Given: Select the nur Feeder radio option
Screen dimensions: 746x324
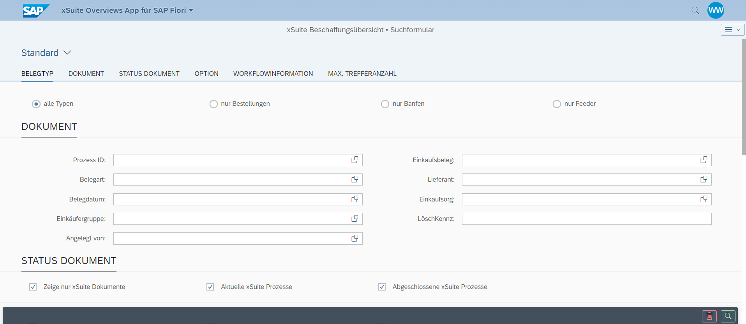Looking at the screenshot, I should point(557,104).
